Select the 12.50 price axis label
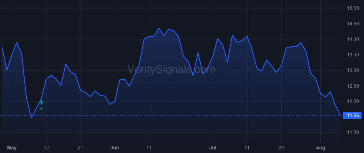 tap(353, 86)
